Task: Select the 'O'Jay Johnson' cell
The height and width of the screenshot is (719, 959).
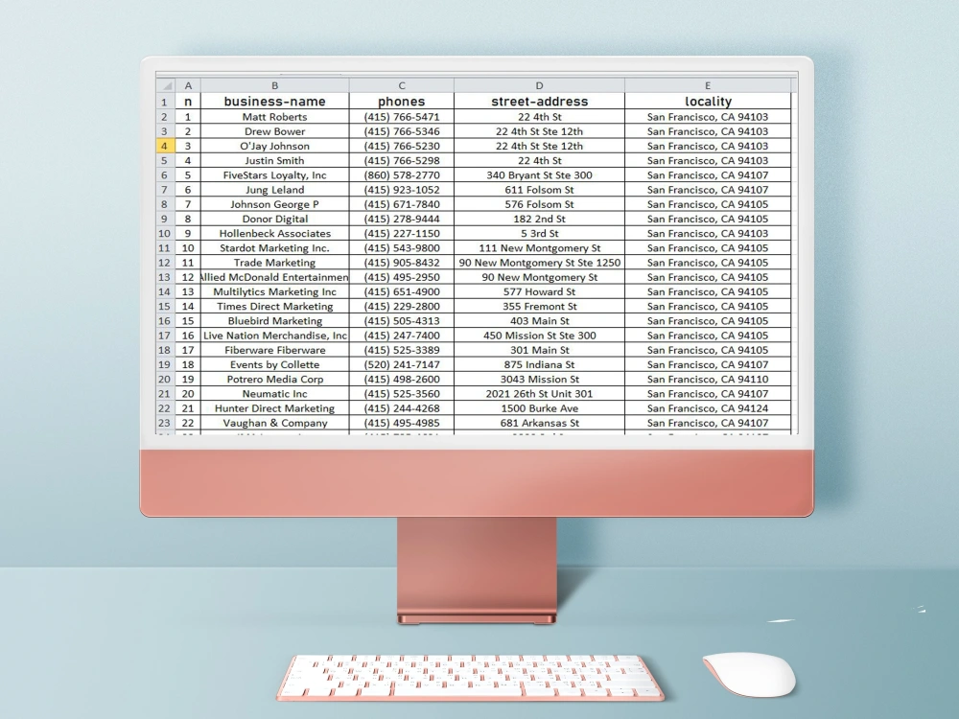Action: click(274, 146)
